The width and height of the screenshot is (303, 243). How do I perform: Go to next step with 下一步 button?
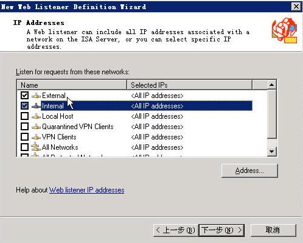(221, 230)
